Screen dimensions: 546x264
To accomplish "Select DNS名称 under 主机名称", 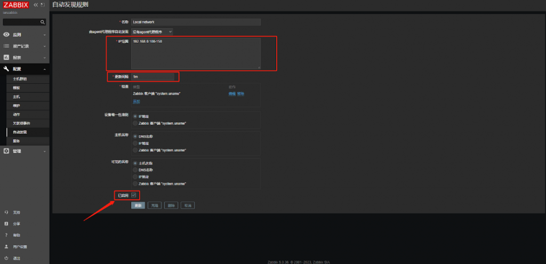I will [x=135, y=137].
